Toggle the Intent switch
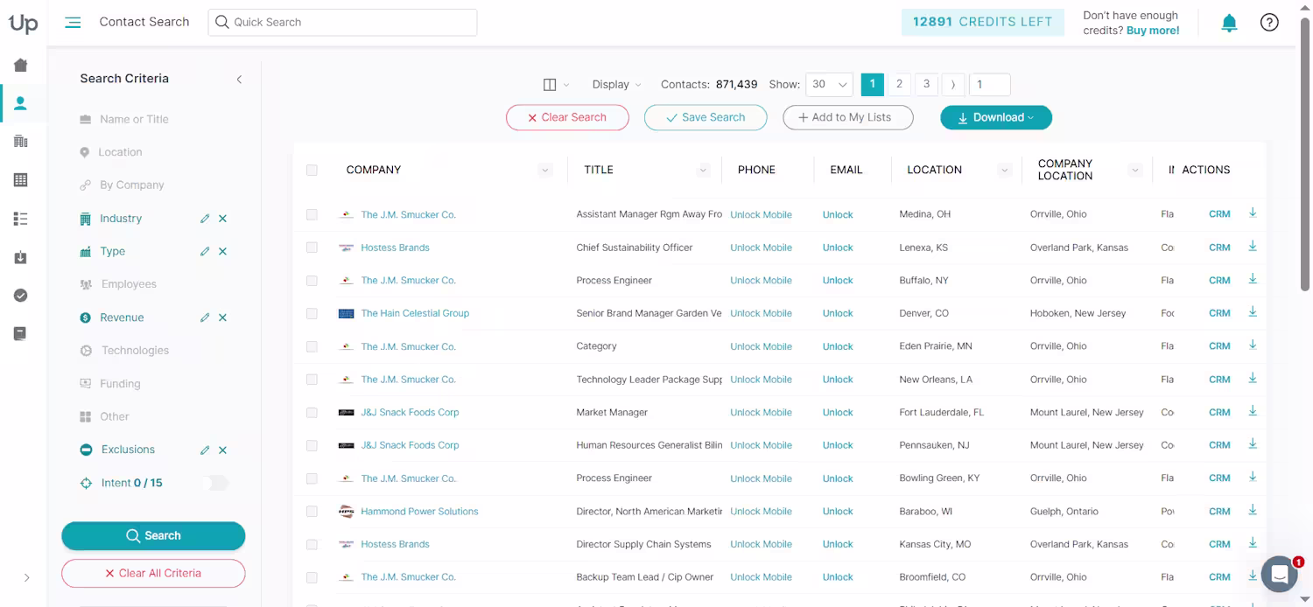This screenshot has height=607, width=1313. click(215, 483)
